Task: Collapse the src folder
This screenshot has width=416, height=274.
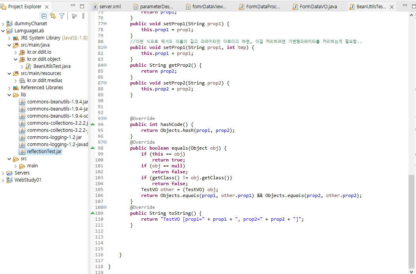Action: coord(9,159)
